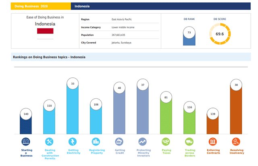Click the 'Lower middle income' value
258x166 pixels.
tap(123, 27)
